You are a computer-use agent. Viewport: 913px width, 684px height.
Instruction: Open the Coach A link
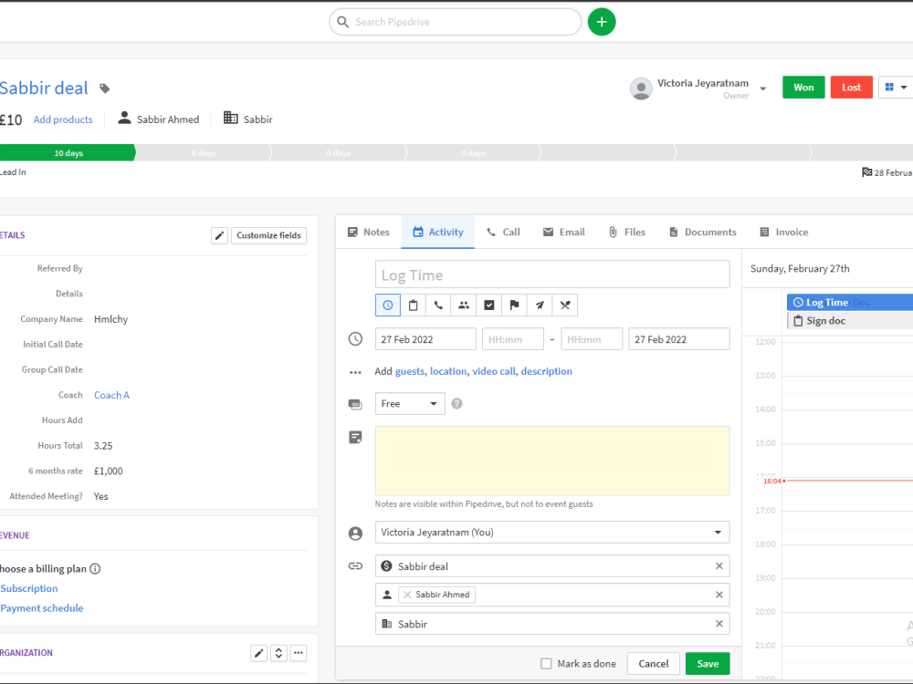(111, 395)
